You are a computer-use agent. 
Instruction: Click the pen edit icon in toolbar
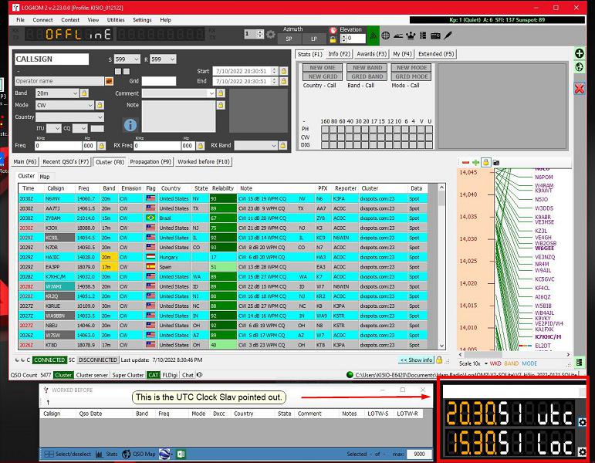(x=448, y=35)
